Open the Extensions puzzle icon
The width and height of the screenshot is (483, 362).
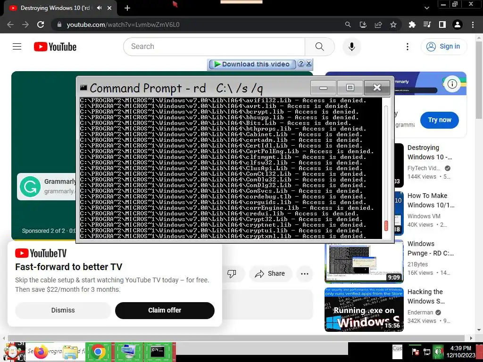point(412,25)
